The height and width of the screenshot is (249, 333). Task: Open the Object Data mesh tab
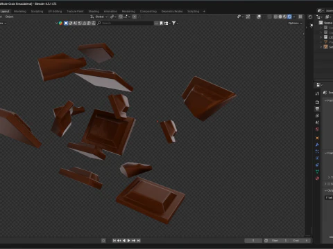point(317,172)
